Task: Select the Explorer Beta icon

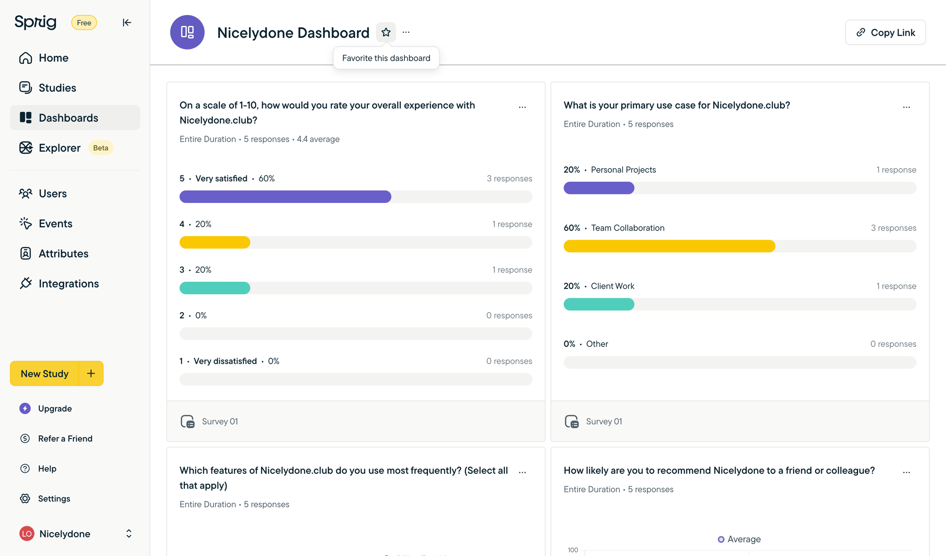Action: (26, 148)
